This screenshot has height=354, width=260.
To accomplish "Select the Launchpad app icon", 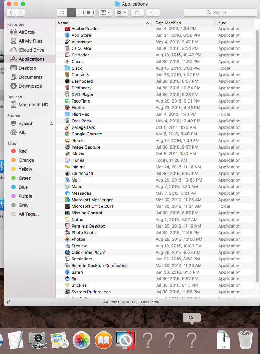I will click(x=67, y=174).
